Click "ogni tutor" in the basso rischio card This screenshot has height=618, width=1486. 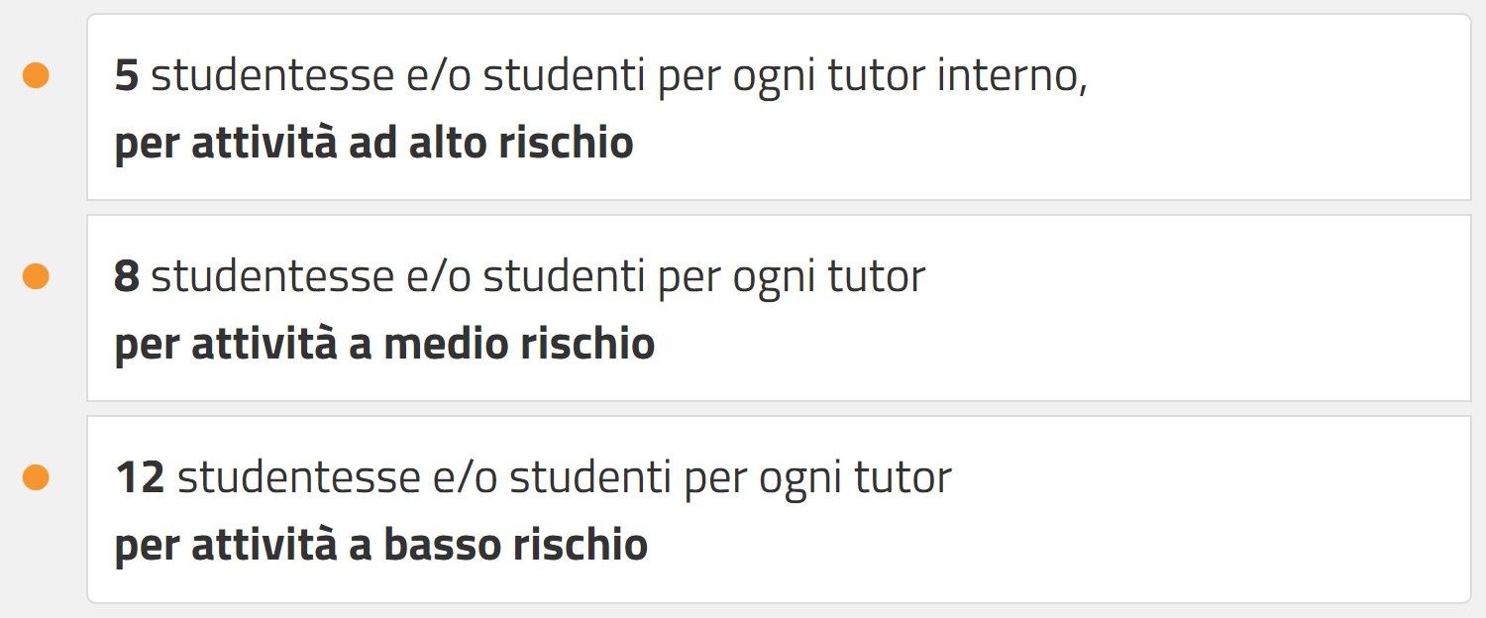855,478
